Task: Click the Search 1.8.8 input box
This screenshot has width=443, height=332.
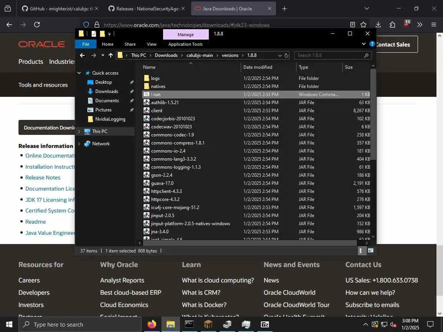Action: [333, 55]
